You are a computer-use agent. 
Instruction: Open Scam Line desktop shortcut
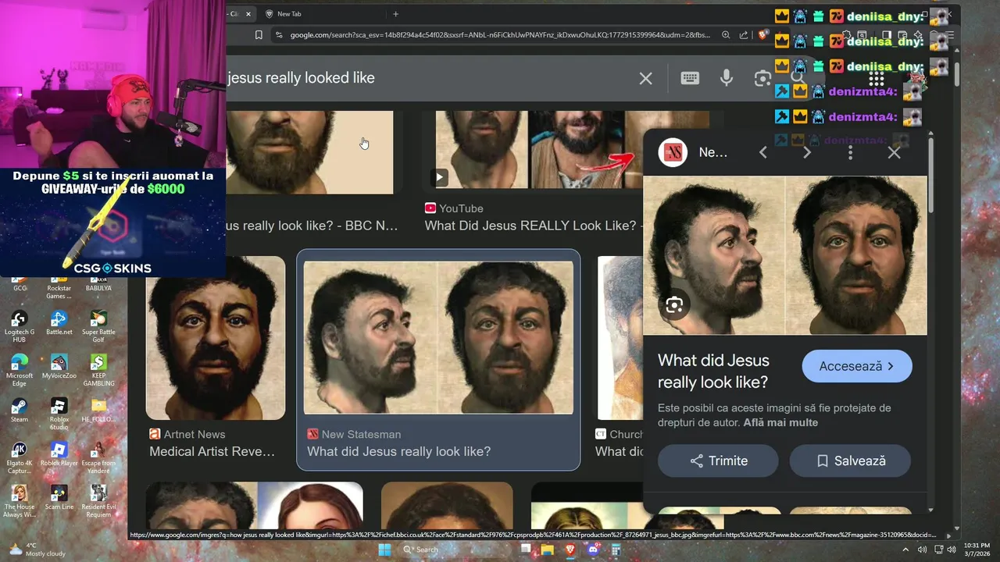coord(59,498)
